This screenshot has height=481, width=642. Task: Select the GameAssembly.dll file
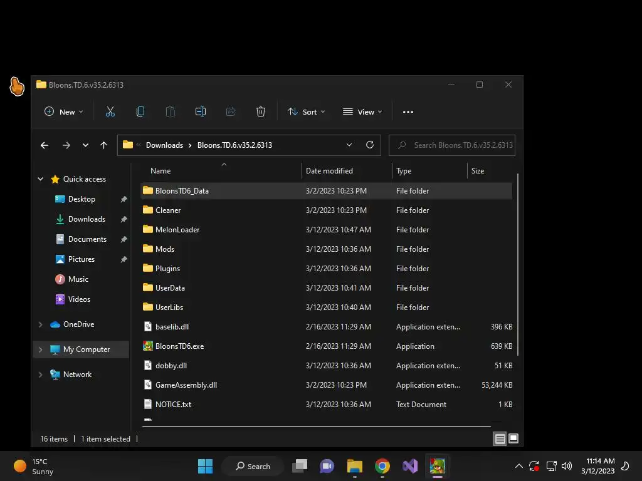326,385
